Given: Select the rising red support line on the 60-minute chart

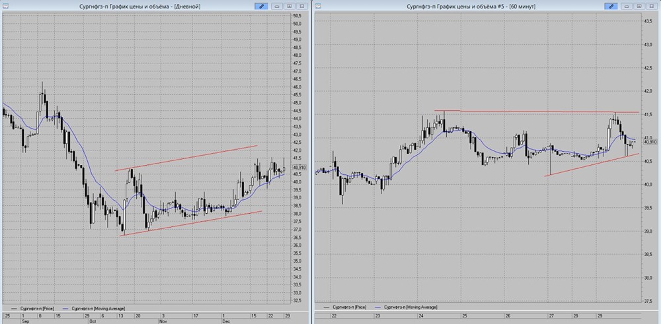Looking at the screenshot, I should pyautogui.click(x=592, y=164).
